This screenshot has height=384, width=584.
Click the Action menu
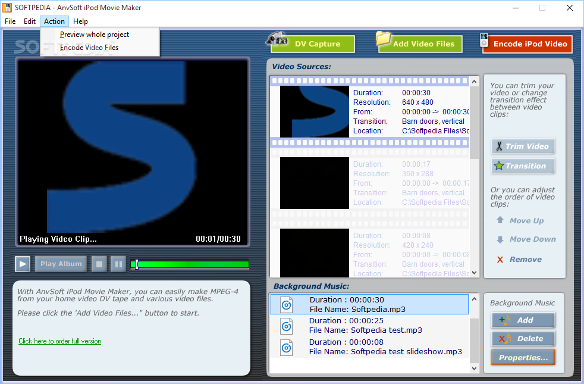[54, 21]
